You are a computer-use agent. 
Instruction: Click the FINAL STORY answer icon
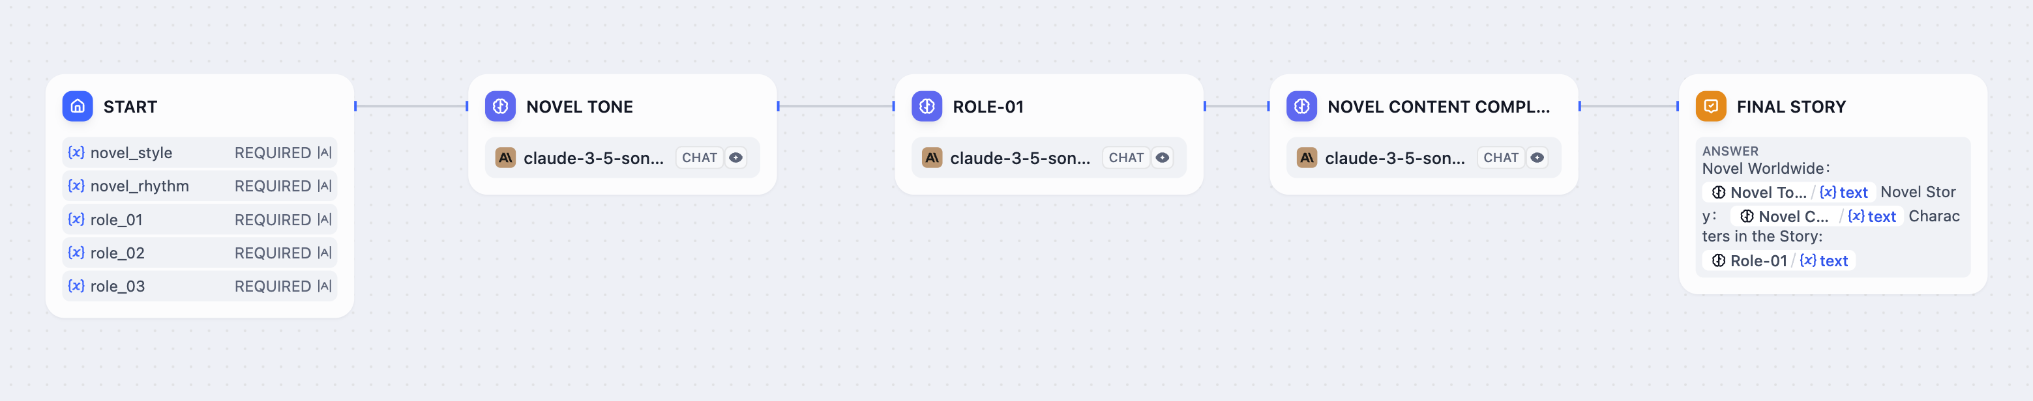[x=1711, y=106]
